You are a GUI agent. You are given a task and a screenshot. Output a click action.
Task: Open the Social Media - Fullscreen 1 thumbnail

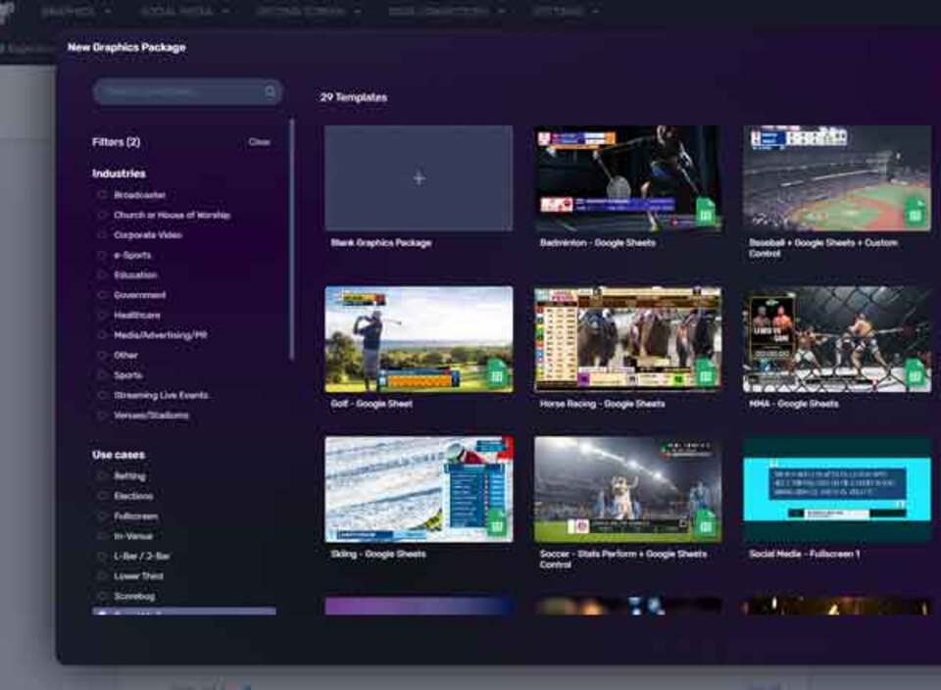coord(834,486)
